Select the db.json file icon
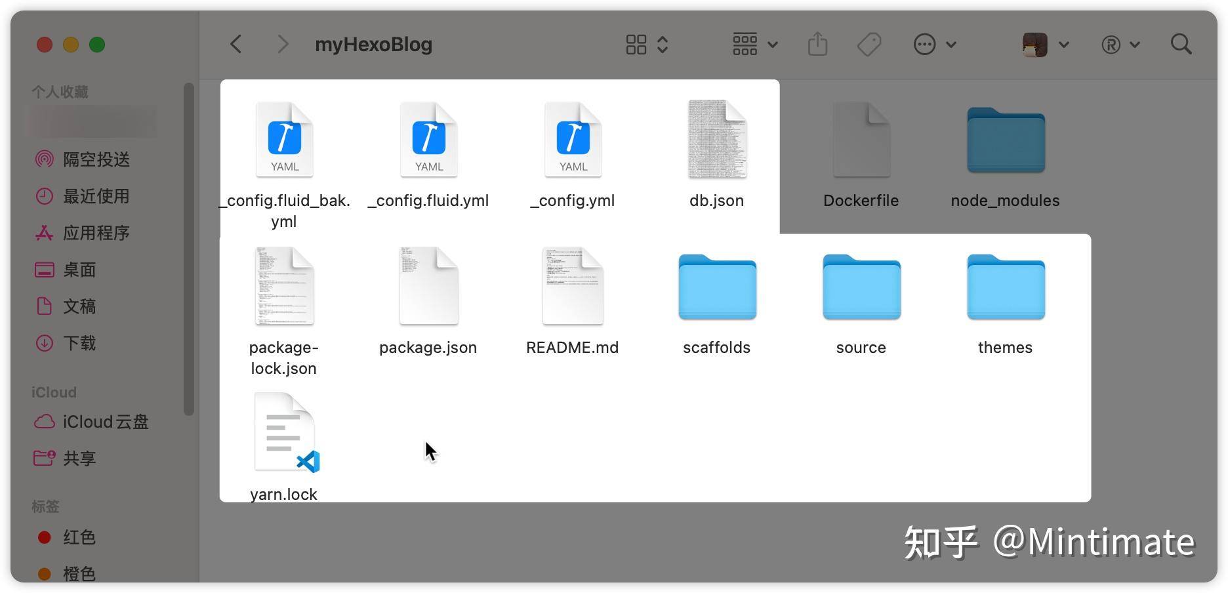Screen dimensions: 1228x593 717,139
